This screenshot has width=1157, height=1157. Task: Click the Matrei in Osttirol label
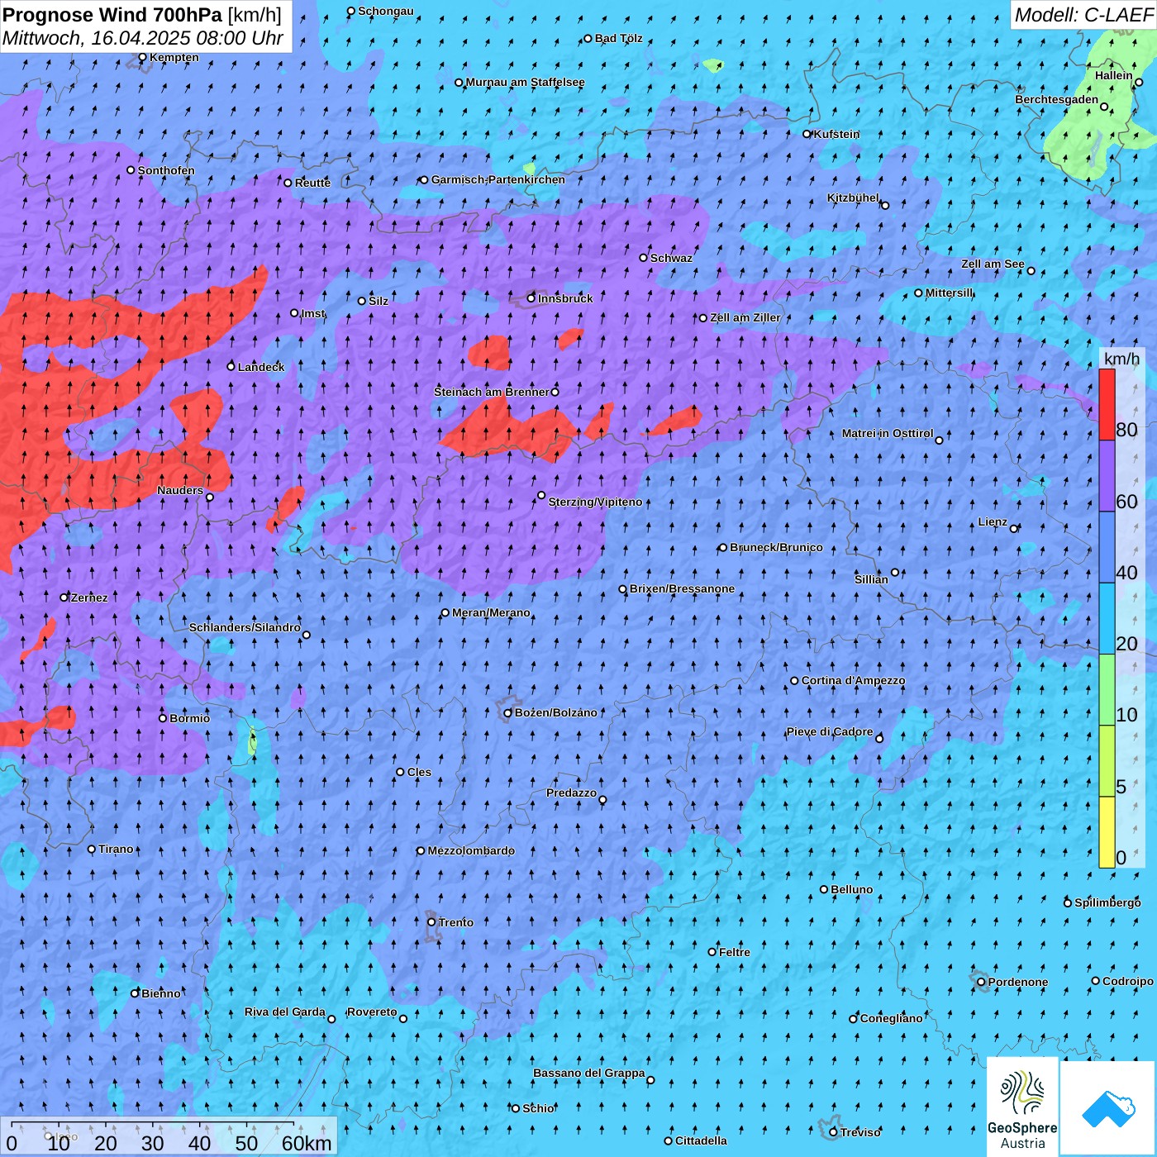tap(888, 433)
